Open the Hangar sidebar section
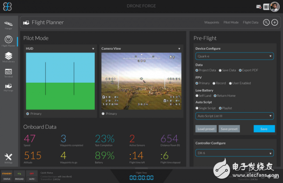 click(8, 25)
